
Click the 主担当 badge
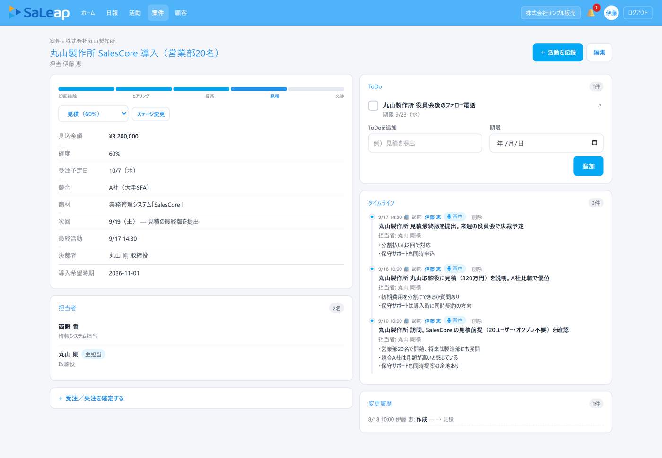(93, 354)
